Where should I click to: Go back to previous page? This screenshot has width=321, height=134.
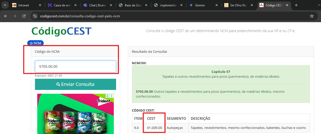pos(6,16)
